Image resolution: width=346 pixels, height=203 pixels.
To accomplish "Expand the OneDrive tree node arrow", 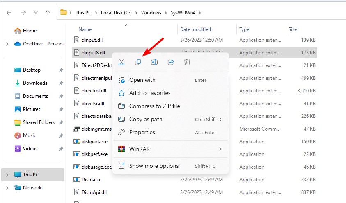I will pos(7,44).
